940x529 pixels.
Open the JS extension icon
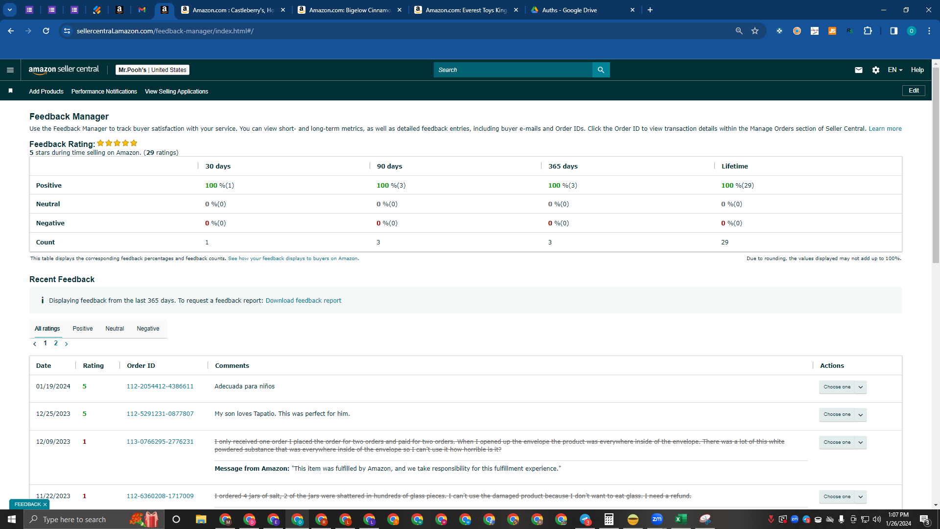[x=832, y=31]
